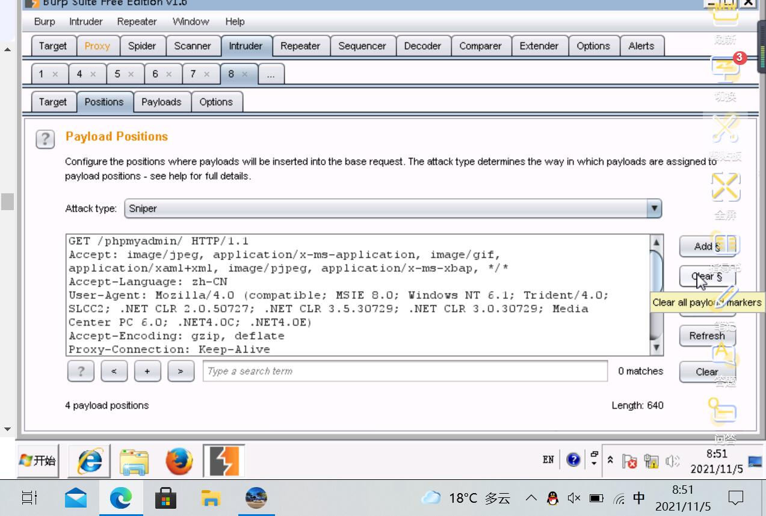This screenshot has width=766, height=516.
Task: Open Internet Explorer from the VM taskbar
Action: [x=90, y=462]
